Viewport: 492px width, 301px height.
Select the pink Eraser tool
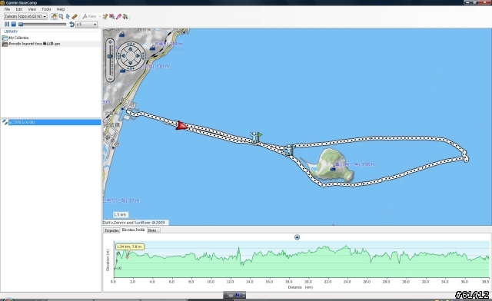click(118, 16)
